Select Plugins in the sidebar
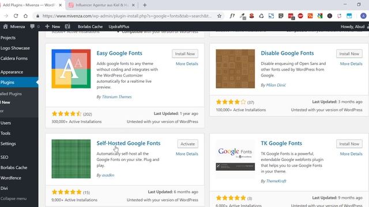Screen dimensions: 369x207 pyautogui.click(x=19, y=82)
